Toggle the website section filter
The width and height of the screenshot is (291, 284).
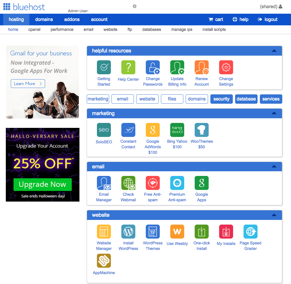(x=147, y=99)
